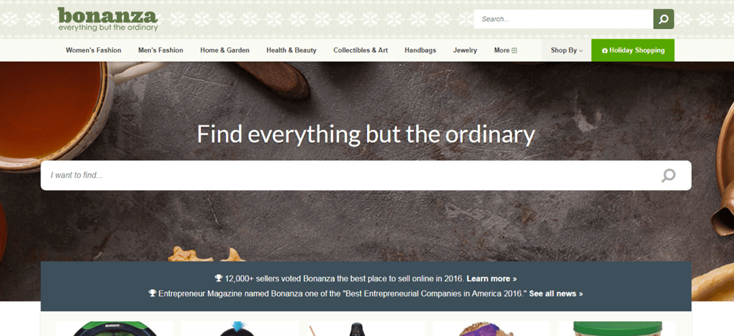Open the Men's Fashion category
This screenshot has width=734, height=336.
[x=160, y=50]
